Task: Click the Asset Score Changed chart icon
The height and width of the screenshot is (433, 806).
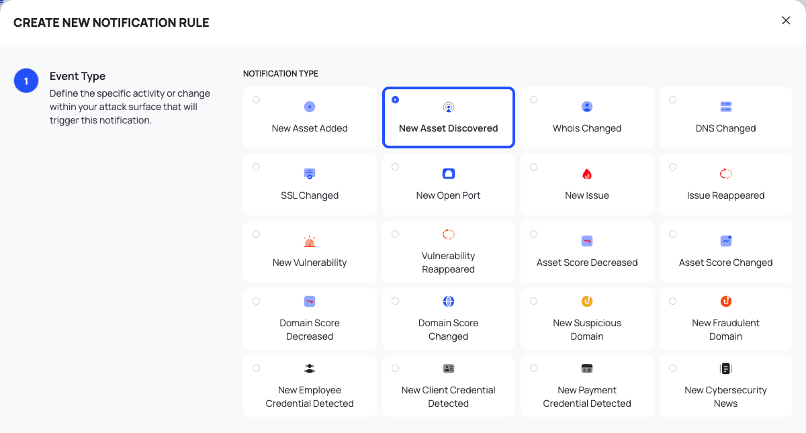Action: (726, 241)
